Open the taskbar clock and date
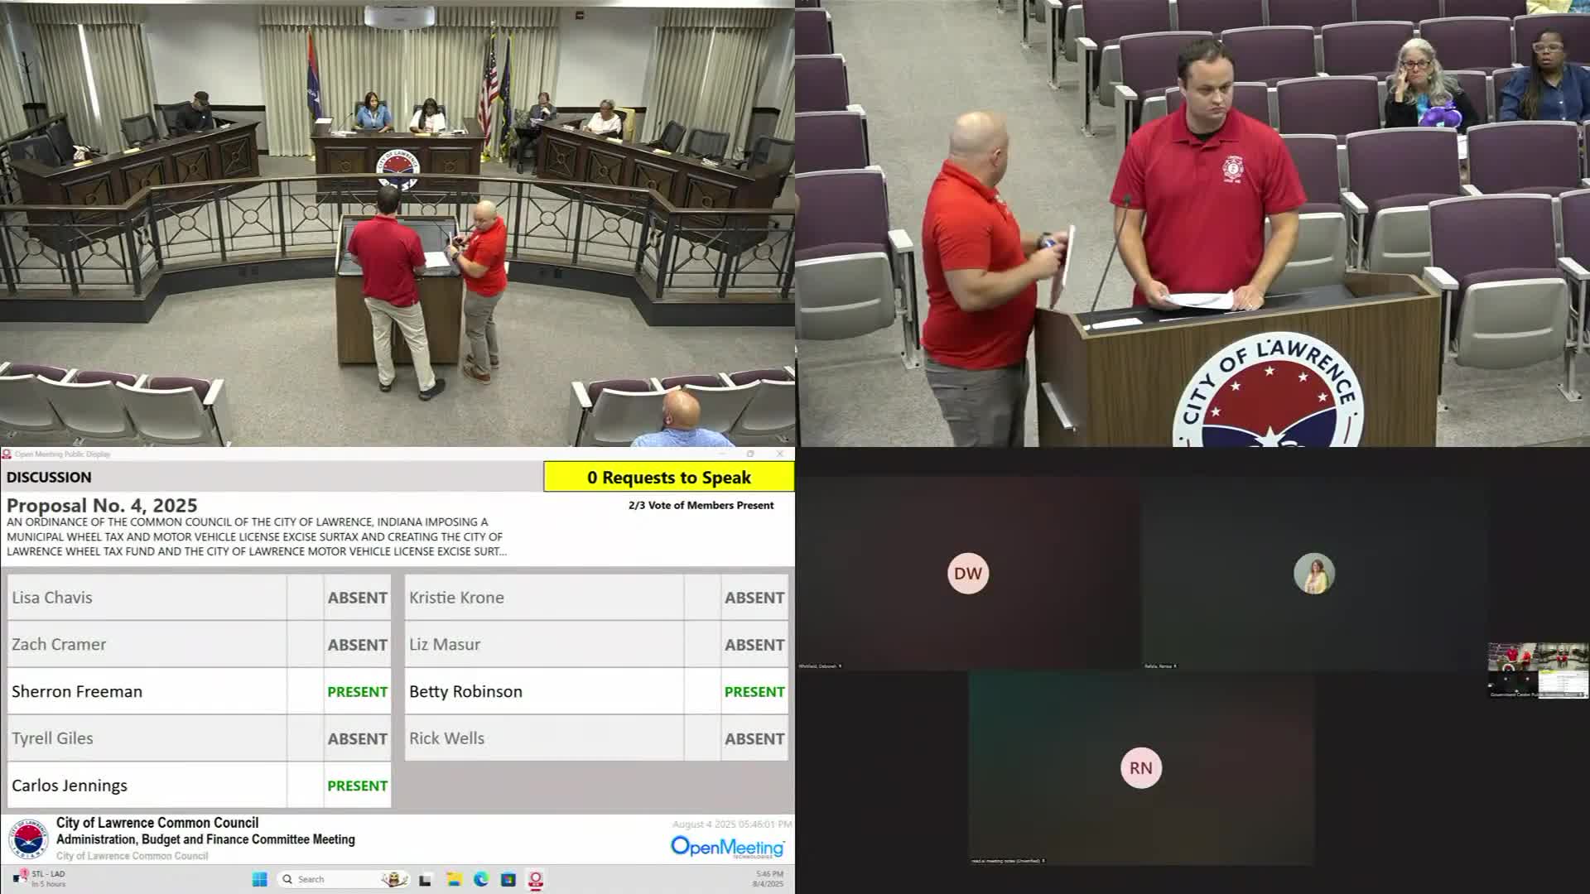The width and height of the screenshot is (1590, 894). (x=768, y=879)
